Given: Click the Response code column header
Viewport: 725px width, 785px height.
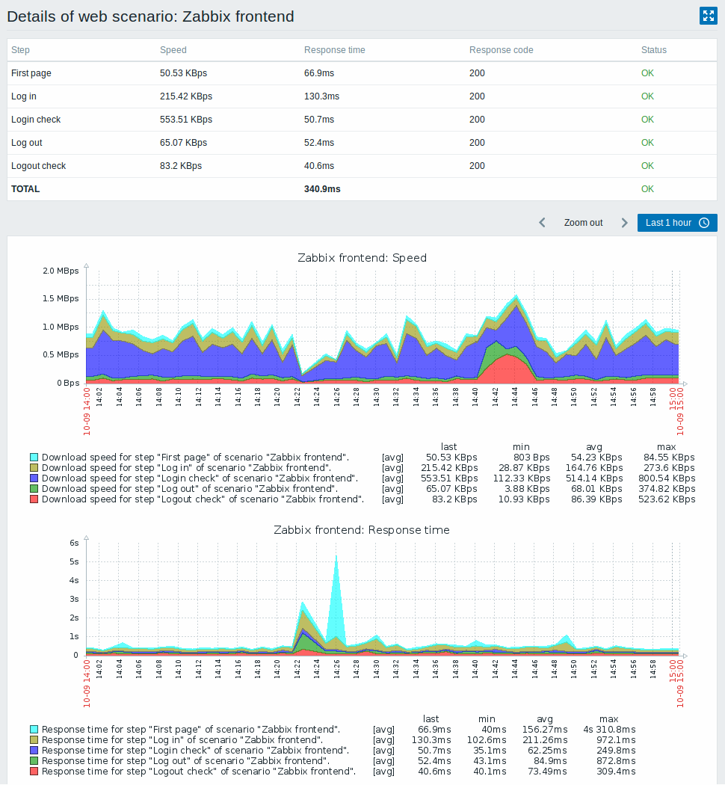Looking at the screenshot, I should point(501,50).
